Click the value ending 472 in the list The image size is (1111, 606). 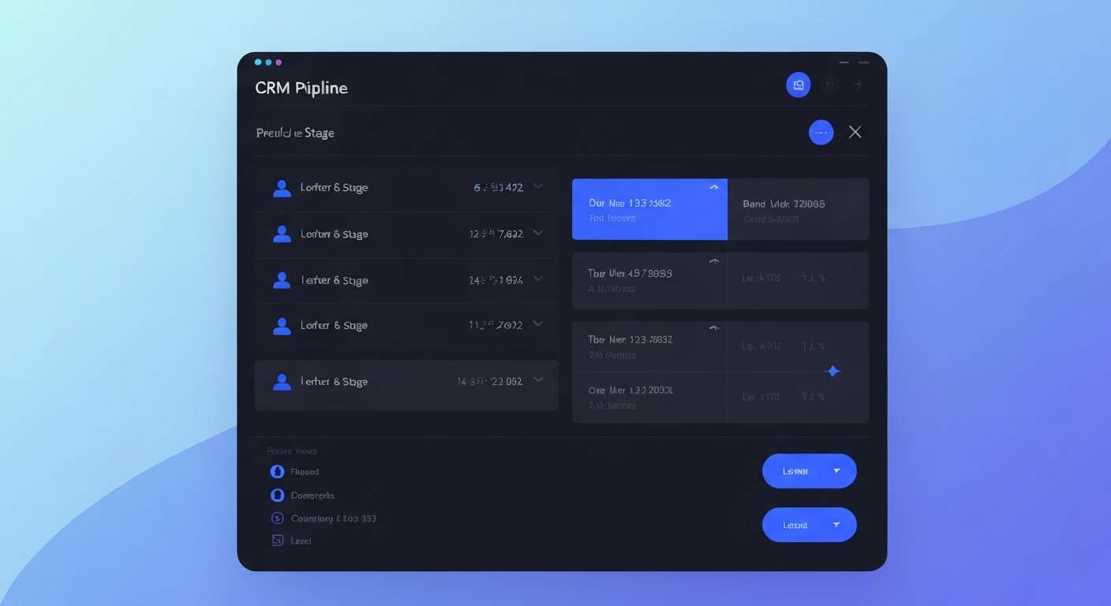click(498, 188)
